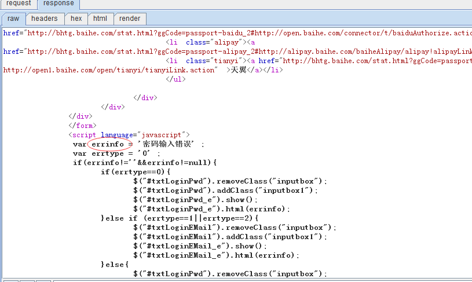Click the #txtLoginEMail_e show() line
This screenshot has height=282, width=472.
pyautogui.click(x=200, y=246)
